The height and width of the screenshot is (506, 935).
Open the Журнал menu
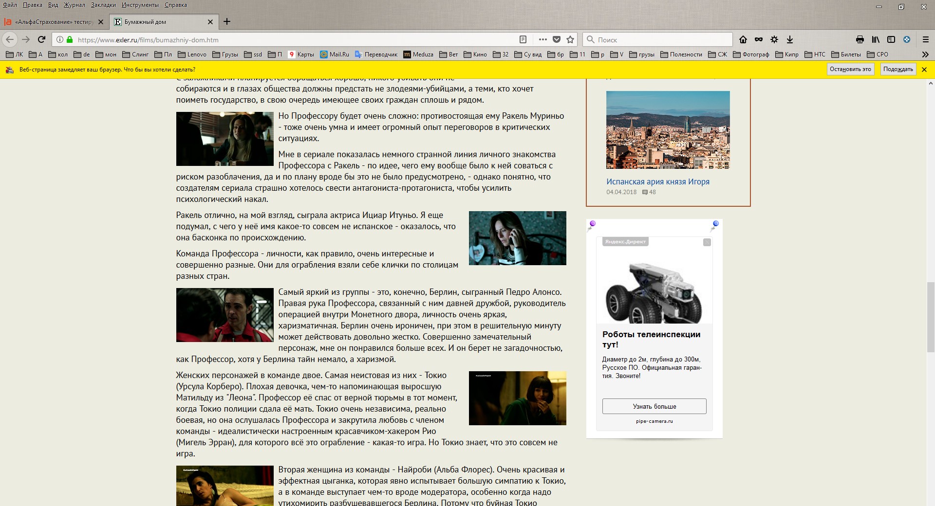tap(74, 5)
